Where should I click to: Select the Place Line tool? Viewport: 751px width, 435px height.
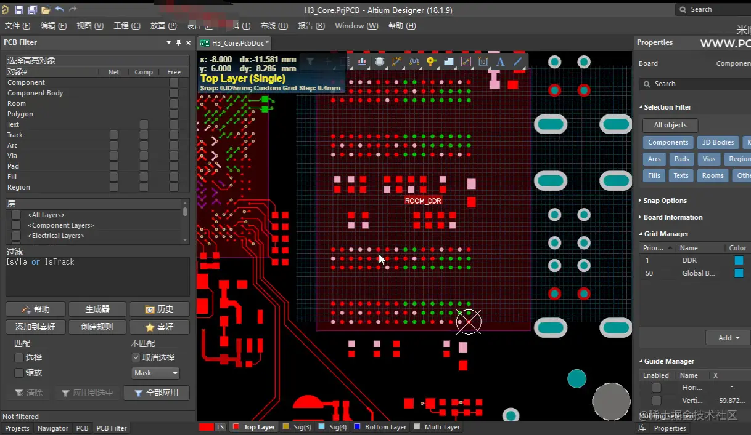(518, 62)
